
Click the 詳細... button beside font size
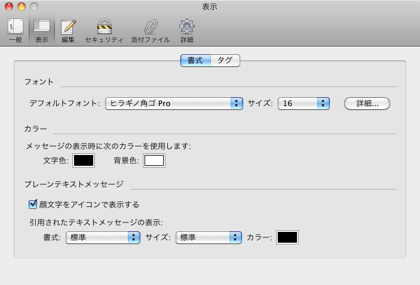pos(367,103)
